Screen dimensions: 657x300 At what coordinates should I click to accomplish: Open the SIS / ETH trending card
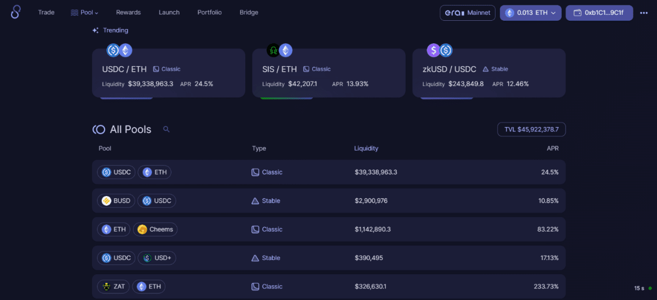tap(329, 73)
